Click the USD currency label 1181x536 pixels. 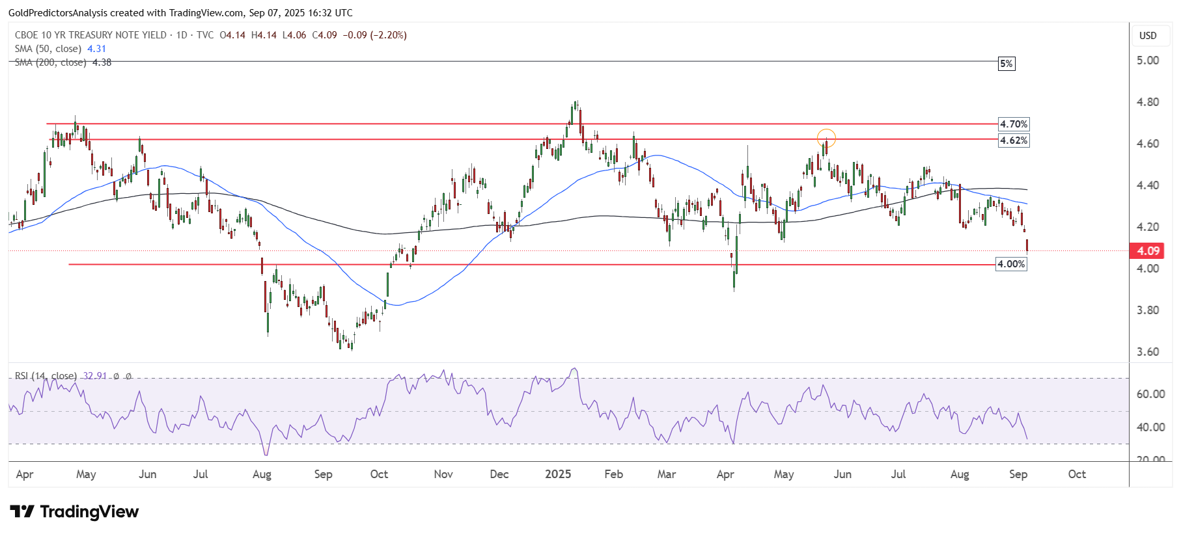(x=1148, y=36)
